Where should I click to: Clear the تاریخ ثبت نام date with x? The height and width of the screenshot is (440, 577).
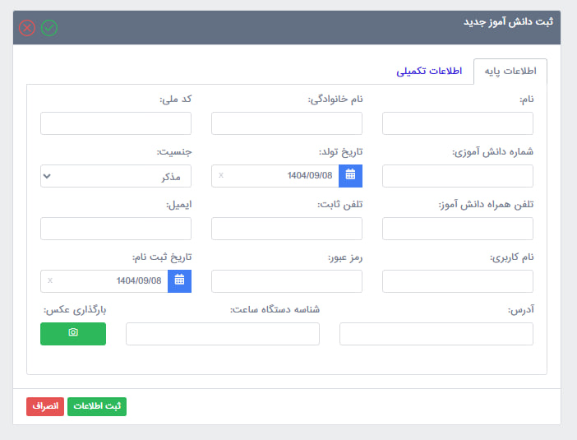[49, 280]
